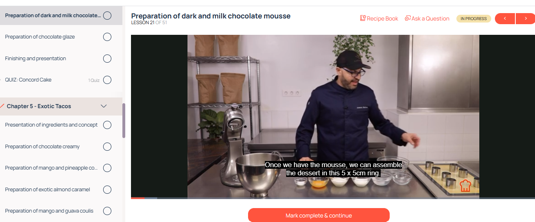This screenshot has height=222, width=535.
Task: Toggle circle for Preparation of exotic almond caramel
Action: click(x=107, y=190)
